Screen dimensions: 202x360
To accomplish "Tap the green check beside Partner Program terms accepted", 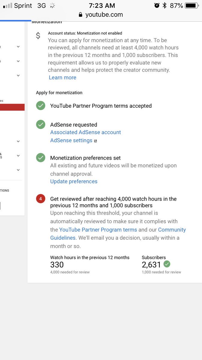I will (41, 106).
